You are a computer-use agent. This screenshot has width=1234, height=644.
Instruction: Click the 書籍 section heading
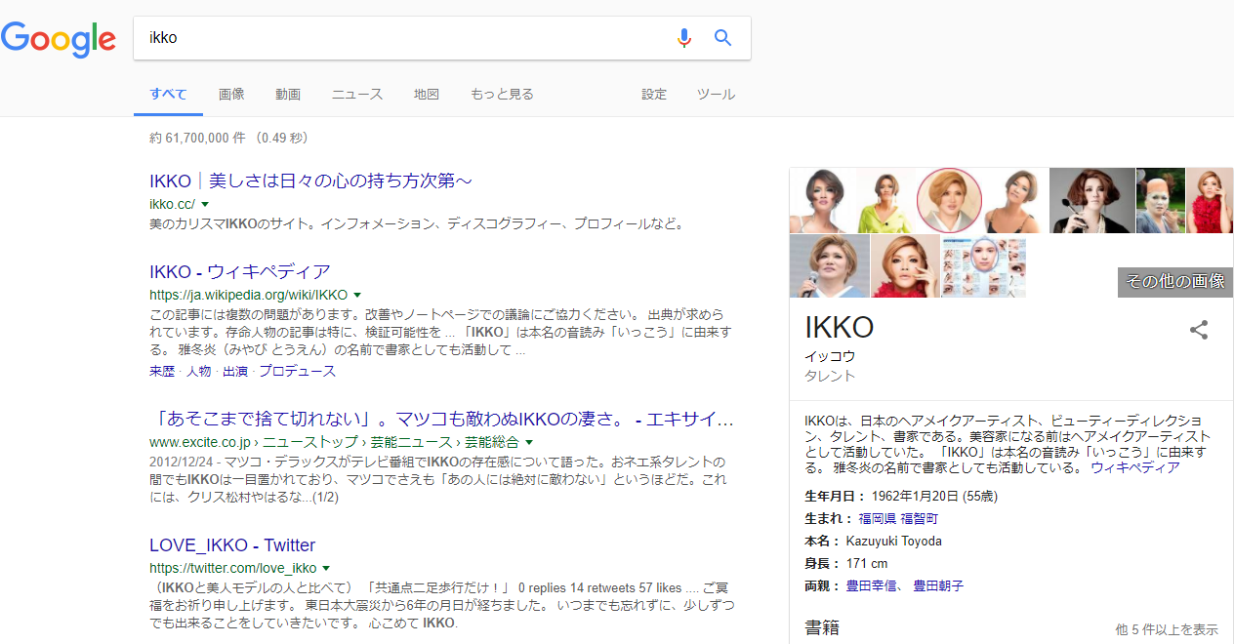(822, 627)
